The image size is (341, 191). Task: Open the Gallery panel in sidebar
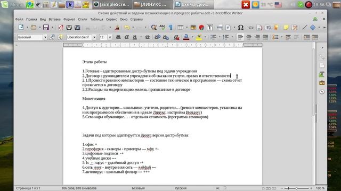click(x=322, y=83)
